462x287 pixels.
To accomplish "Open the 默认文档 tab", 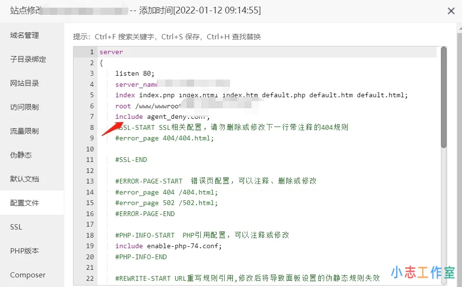I will point(24,179).
